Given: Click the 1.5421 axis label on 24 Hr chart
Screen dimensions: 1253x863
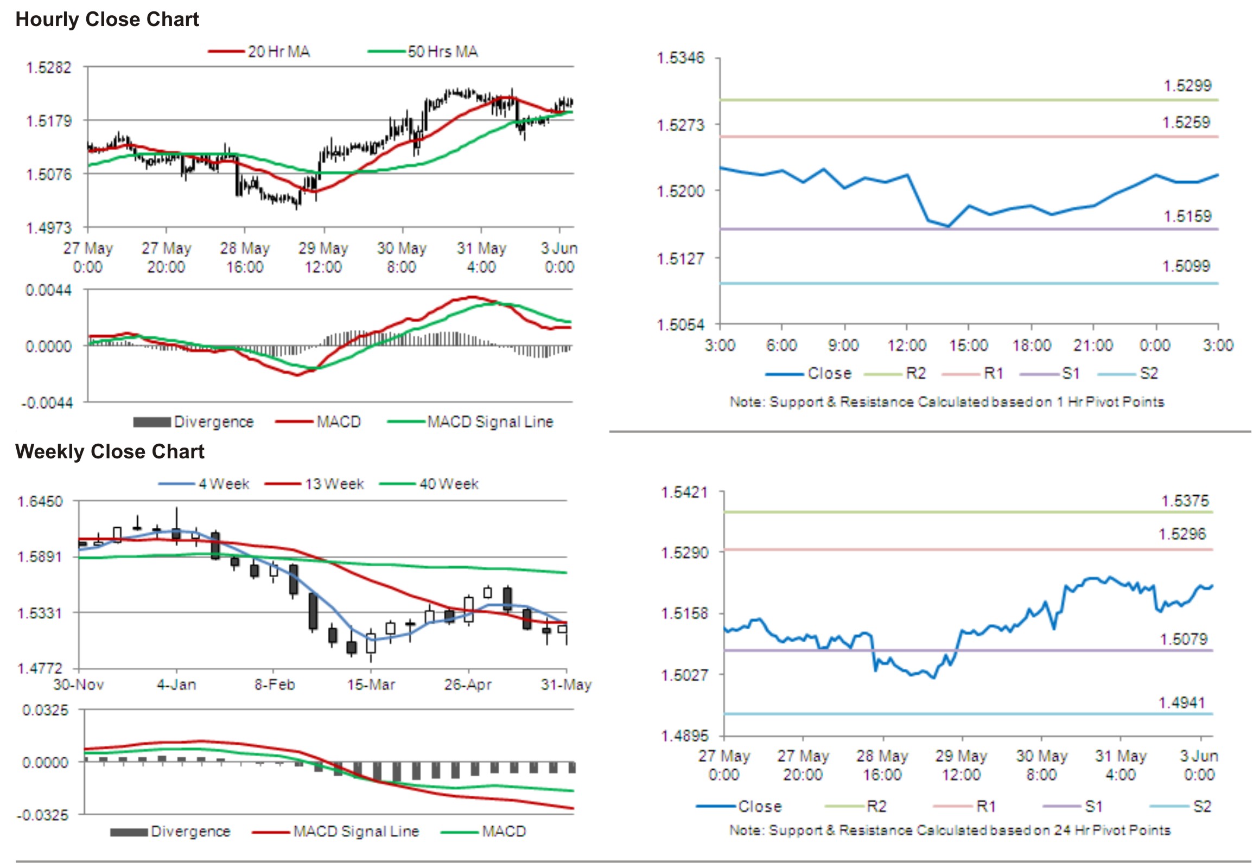Looking at the screenshot, I should click(684, 492).
